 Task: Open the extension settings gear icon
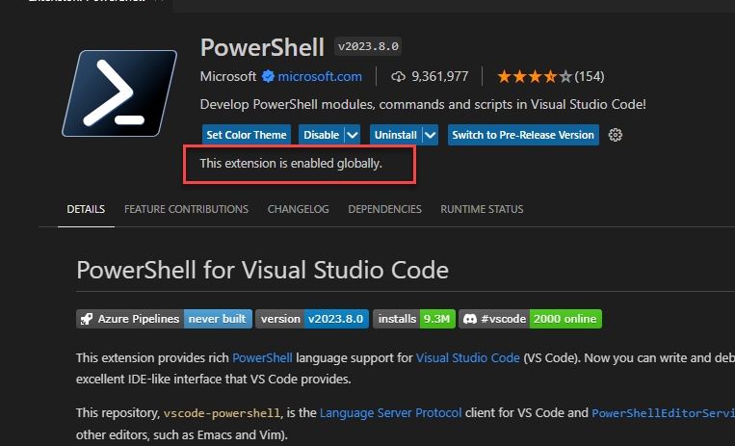click(617, 135)
